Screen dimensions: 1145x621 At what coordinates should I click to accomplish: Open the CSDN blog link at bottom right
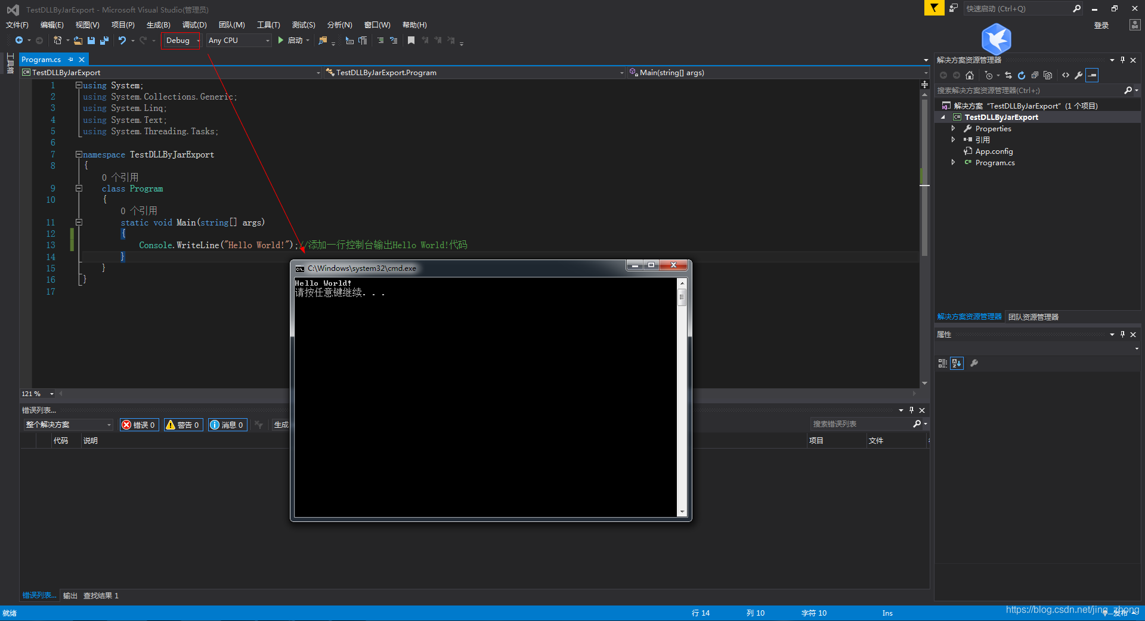(x=1067, y=610)
